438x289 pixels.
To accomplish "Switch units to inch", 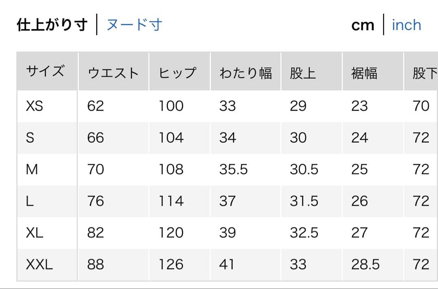I will point(406,25).
